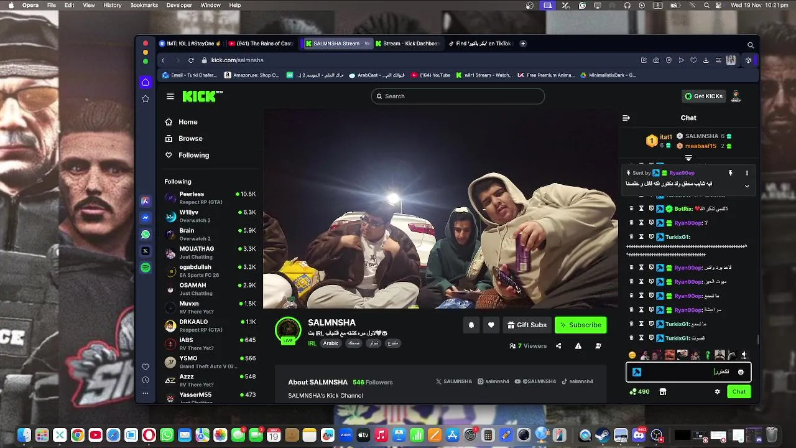
Task: Collapse the chat panel arrow icon
Action: (x=626, y=118)
